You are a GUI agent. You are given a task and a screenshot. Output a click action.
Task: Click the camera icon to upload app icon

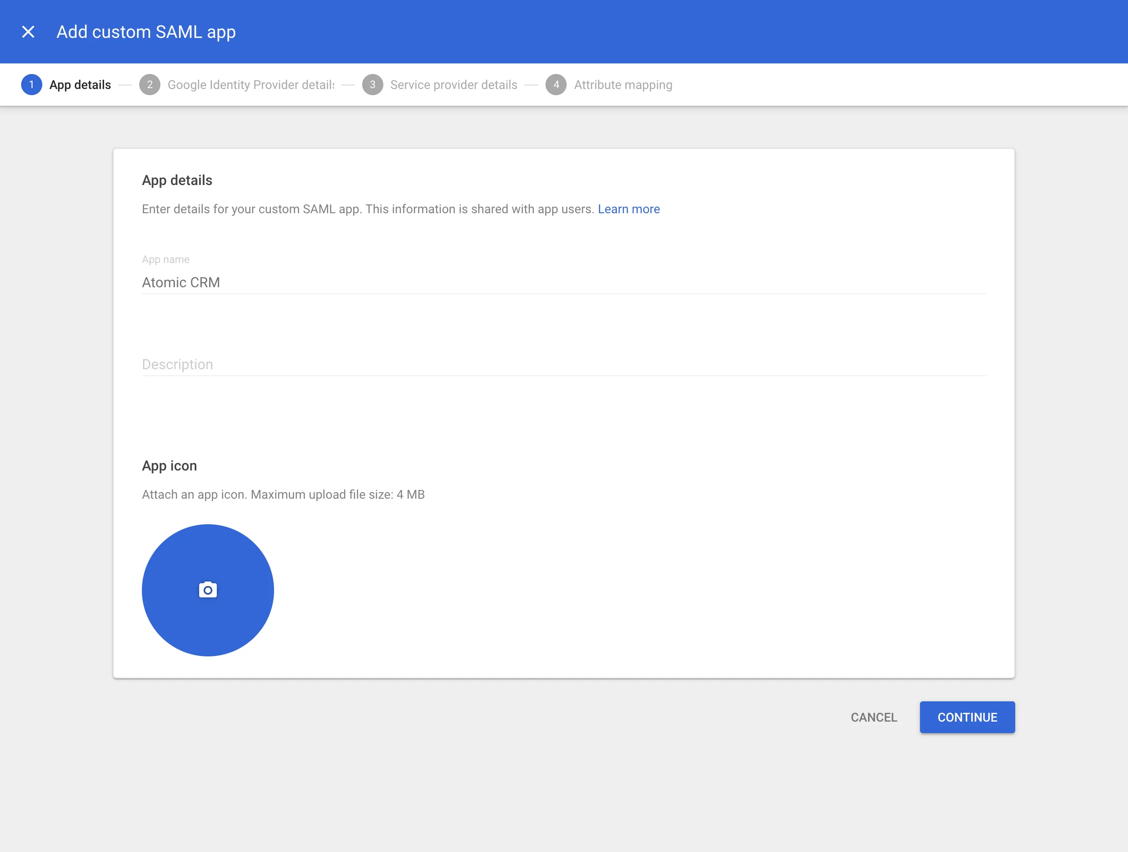[208, 590]
